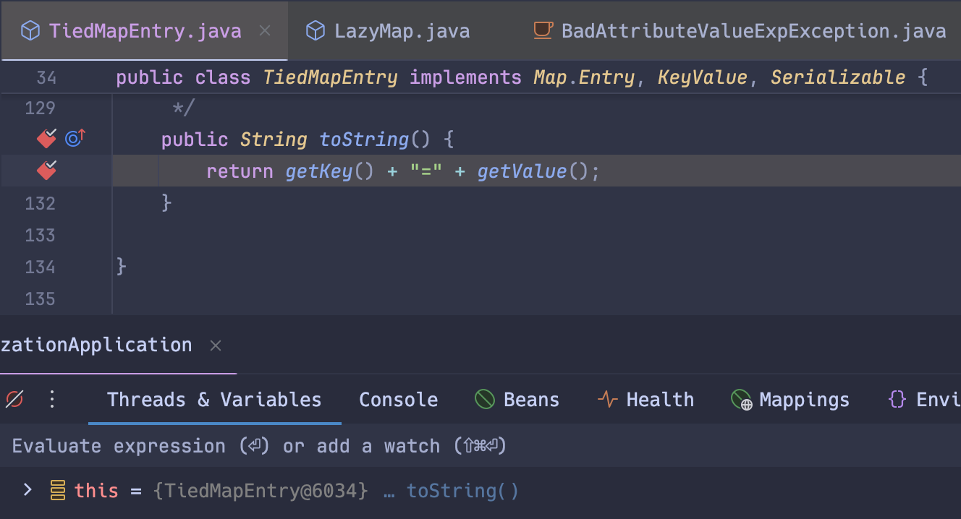The height and width of the screenshot is (519, 961).
Task: Collapse the zationApplication run tab chevron
Action: pyautogui.click(x=215, y=345)
